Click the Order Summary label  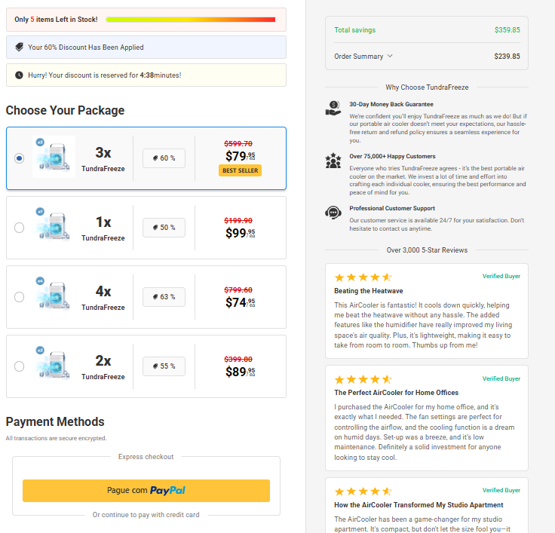coord(358,57)
